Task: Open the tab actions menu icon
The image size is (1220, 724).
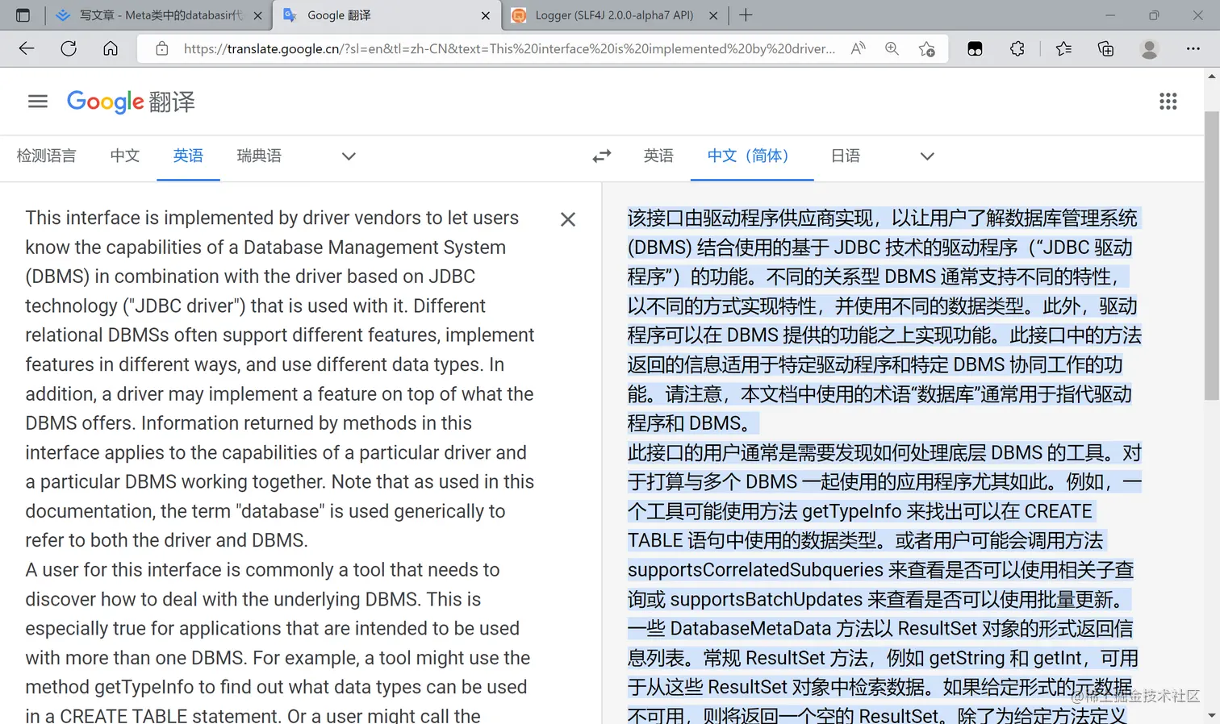Action: [23, 15]
